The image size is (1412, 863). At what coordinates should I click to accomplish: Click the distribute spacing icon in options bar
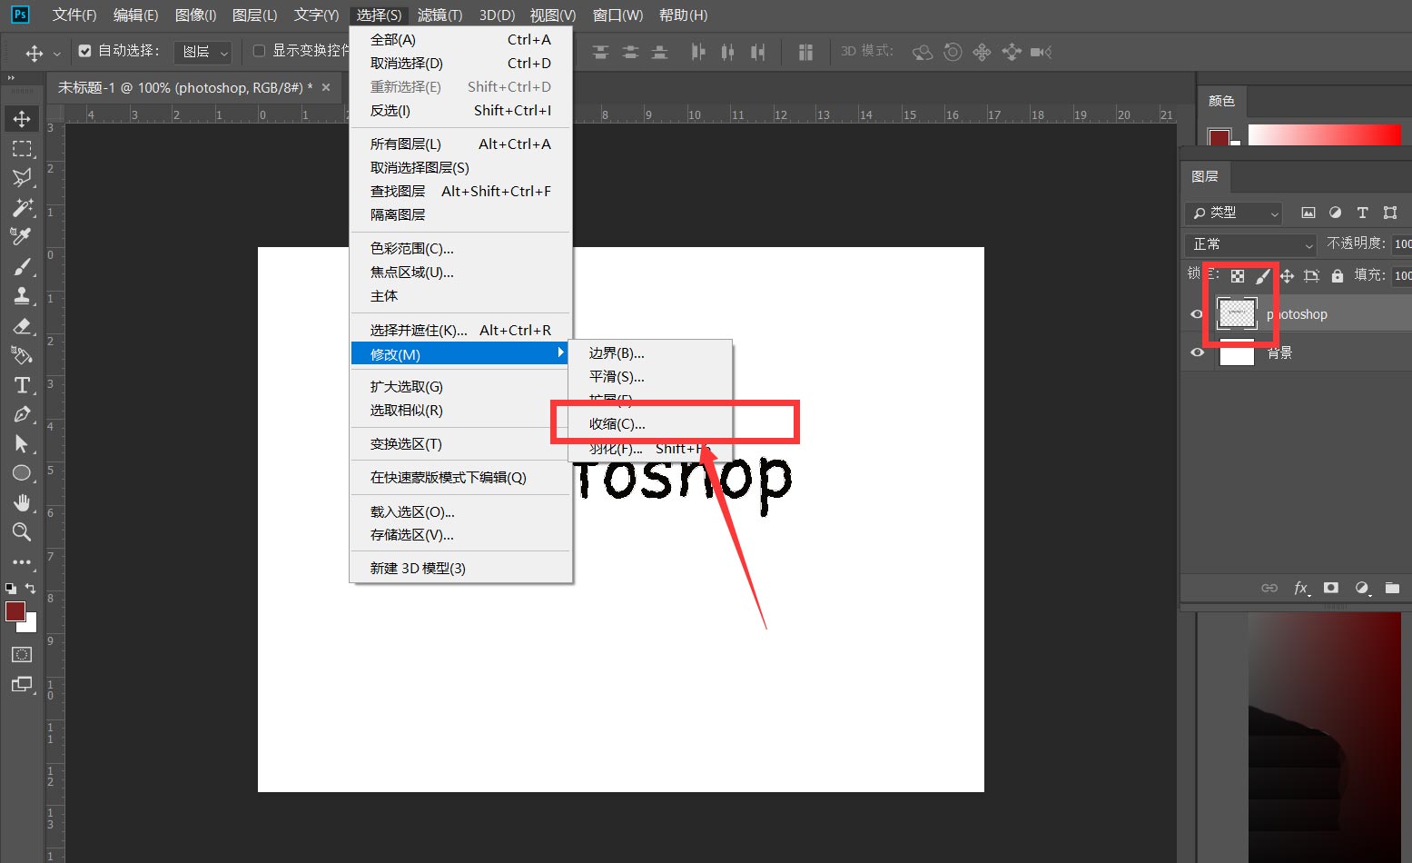805,52
